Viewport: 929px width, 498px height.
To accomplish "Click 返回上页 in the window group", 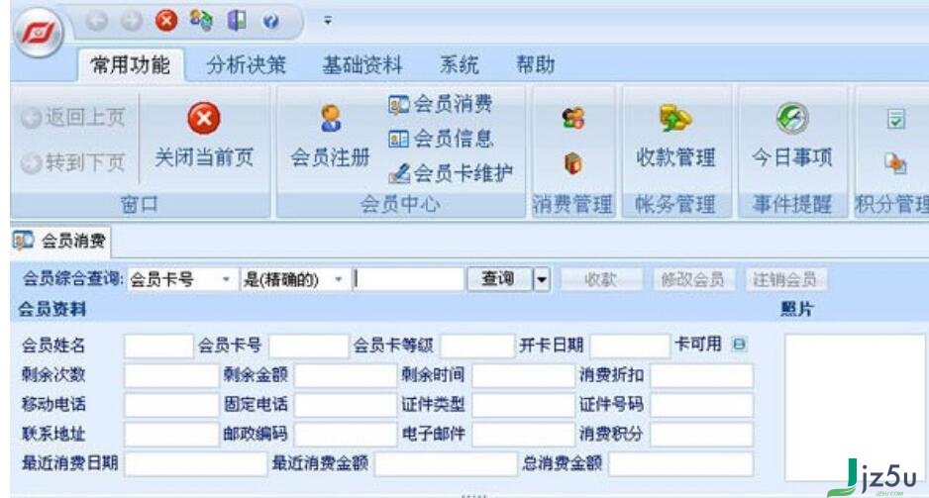I will point(73,117).
